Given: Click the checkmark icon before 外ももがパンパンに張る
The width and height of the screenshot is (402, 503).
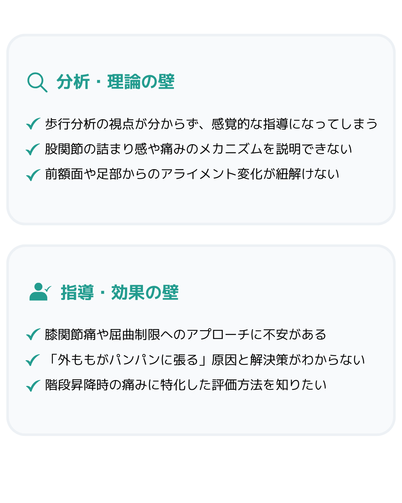Looking at the screenshot, I should click(33, 360).
